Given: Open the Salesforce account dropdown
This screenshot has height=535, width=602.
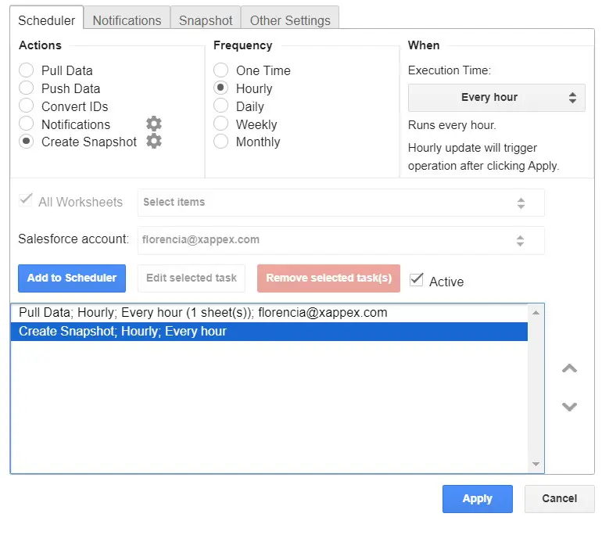Looking at the screenshot, I should [340, 240].
